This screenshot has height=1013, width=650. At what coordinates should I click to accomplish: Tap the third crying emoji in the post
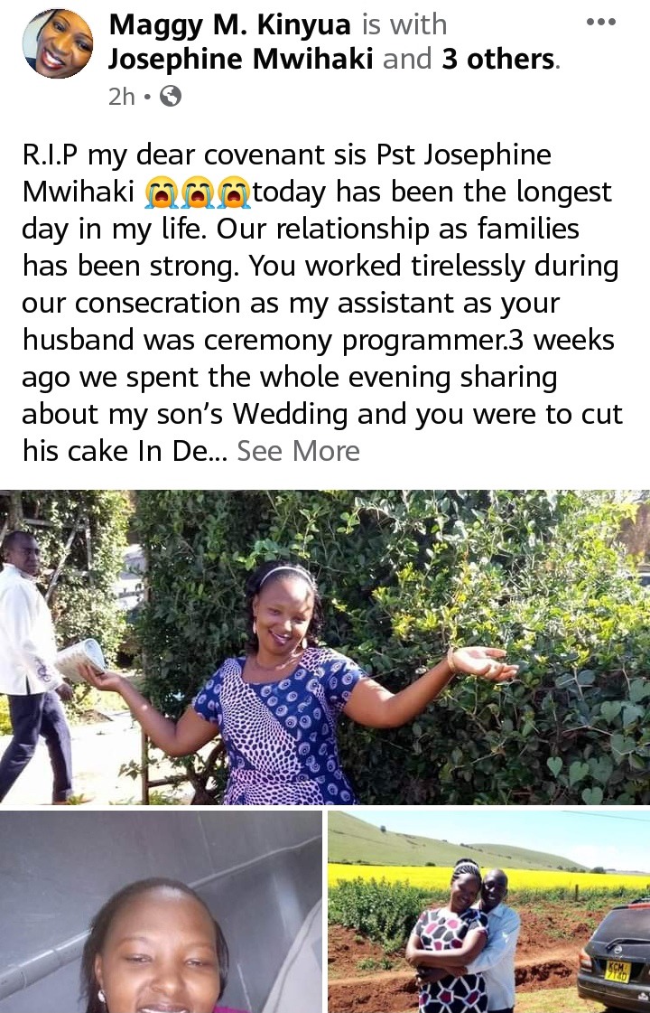pos(234,192)
